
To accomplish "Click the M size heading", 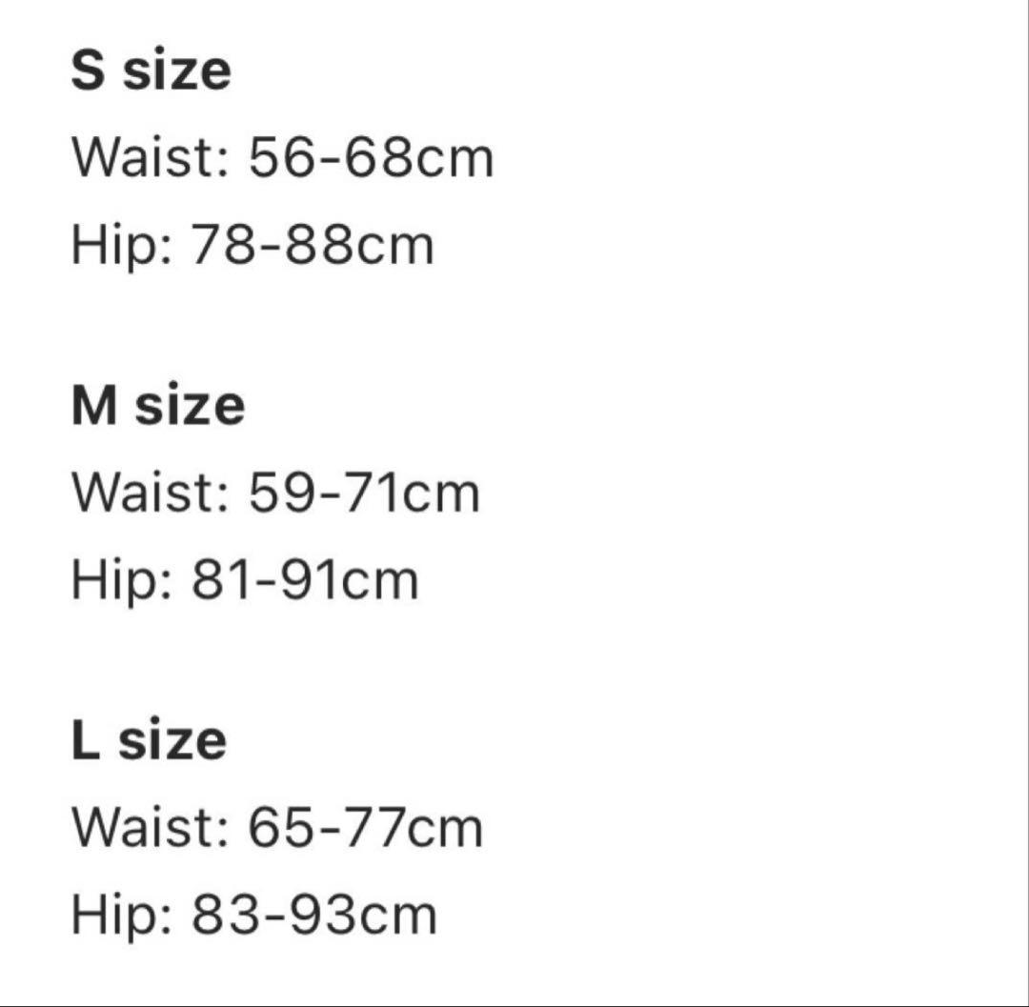I will tap(157, 406).
